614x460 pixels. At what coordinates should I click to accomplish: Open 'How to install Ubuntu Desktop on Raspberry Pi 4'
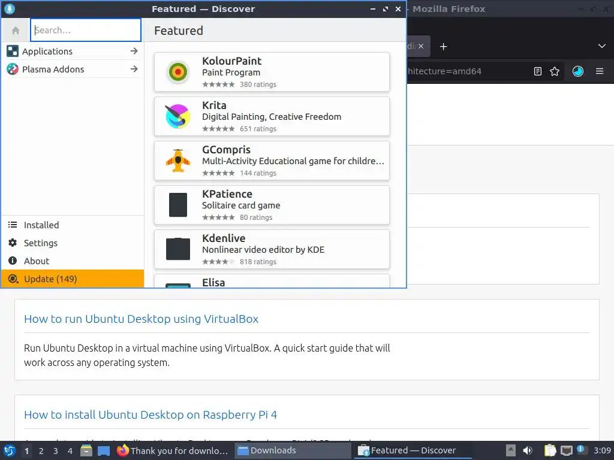pyautogui.click(x=151, y=414)
